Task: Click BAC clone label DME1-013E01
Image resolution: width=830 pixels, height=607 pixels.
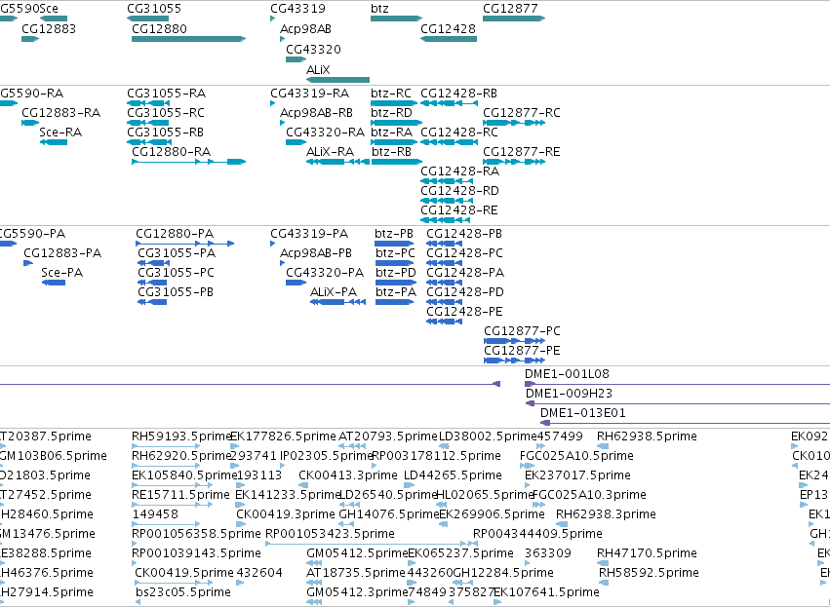Action: (583, 413)
